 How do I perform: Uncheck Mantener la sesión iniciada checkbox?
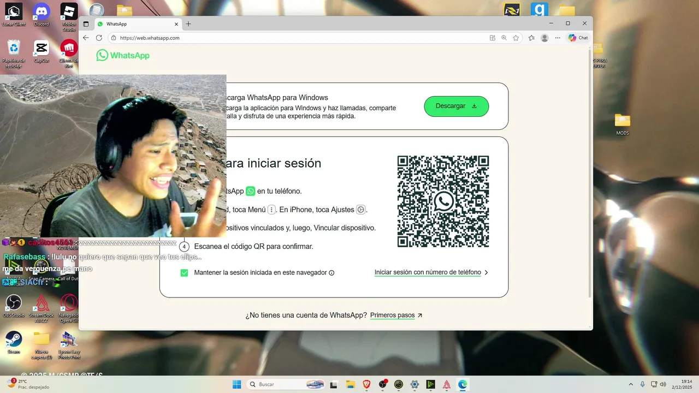(x=184, y=272)
